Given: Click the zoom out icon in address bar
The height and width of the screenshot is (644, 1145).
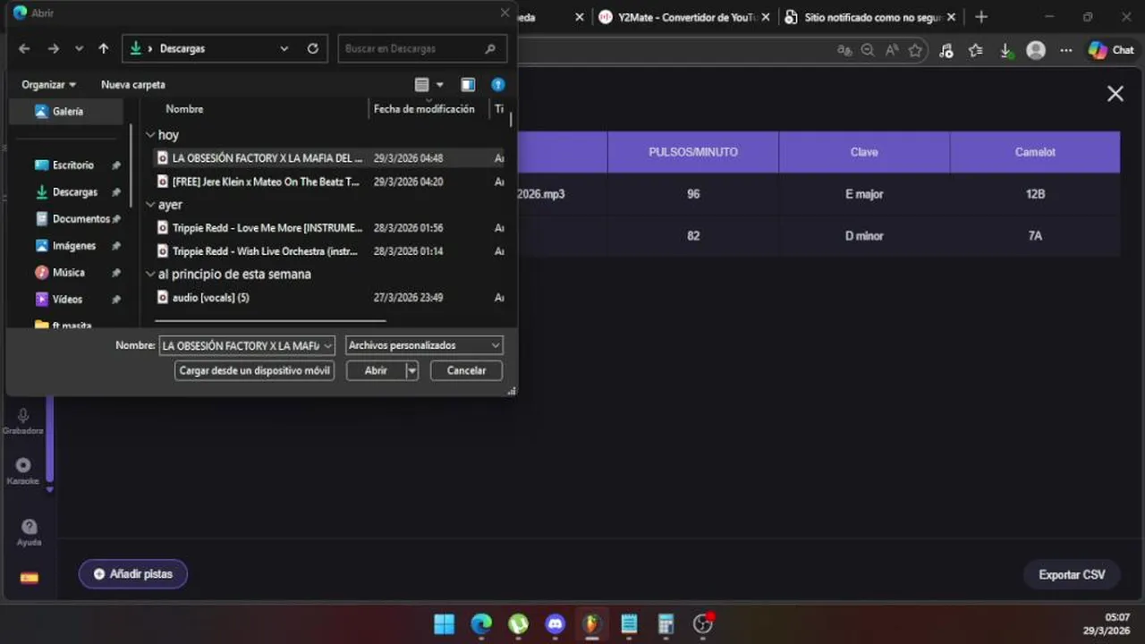Looking at the screenshot, I should (x=868, y=51).
